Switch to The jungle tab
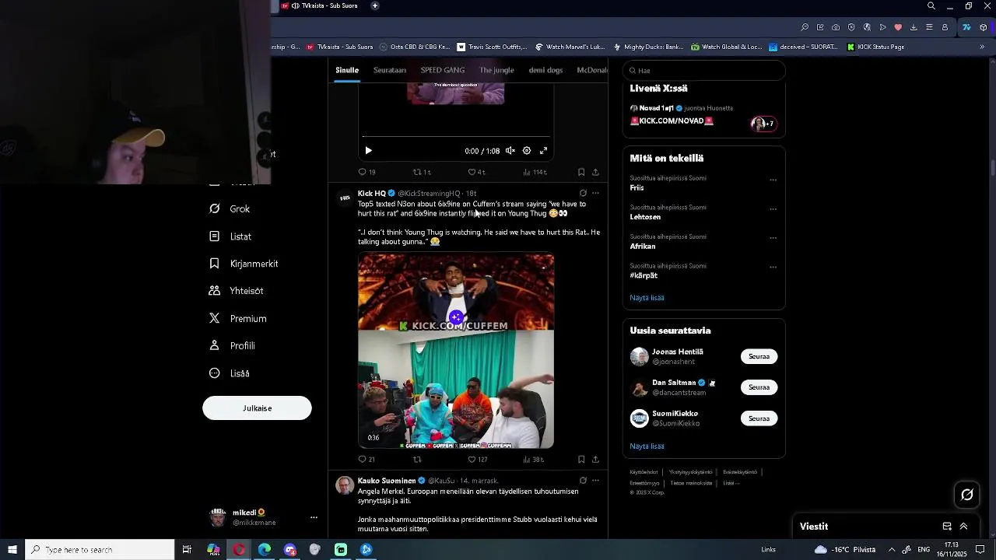Viewport: 996px width, 560px height. (496, 70)
